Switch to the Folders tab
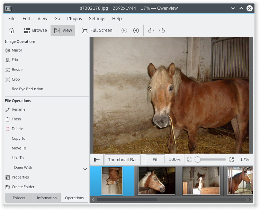Screen dimensions: 260x210 click(19, 198)
